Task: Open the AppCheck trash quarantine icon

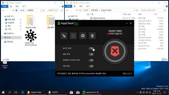Action: (x=92, y=36)
